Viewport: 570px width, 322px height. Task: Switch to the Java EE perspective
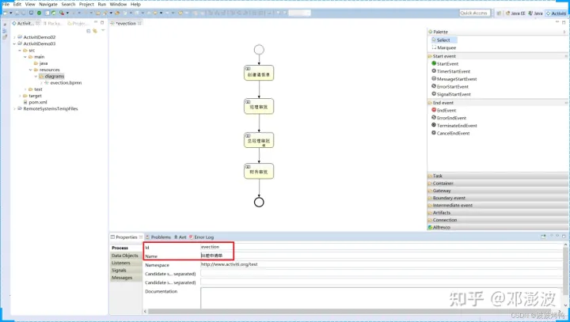click(x=515, y=13)
